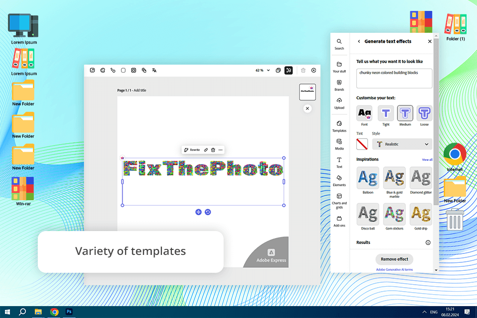Click the premium crown badge on text box
The image size is (477, 318).
tap(122, 158)
